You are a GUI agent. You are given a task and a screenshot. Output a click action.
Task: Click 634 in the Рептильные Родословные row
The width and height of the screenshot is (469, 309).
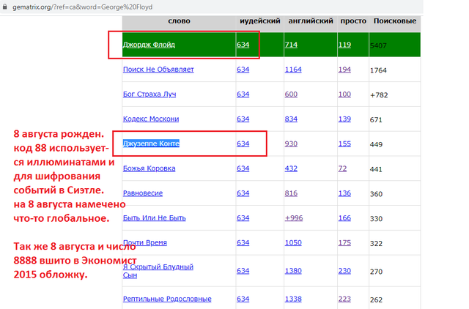(243, 299)
